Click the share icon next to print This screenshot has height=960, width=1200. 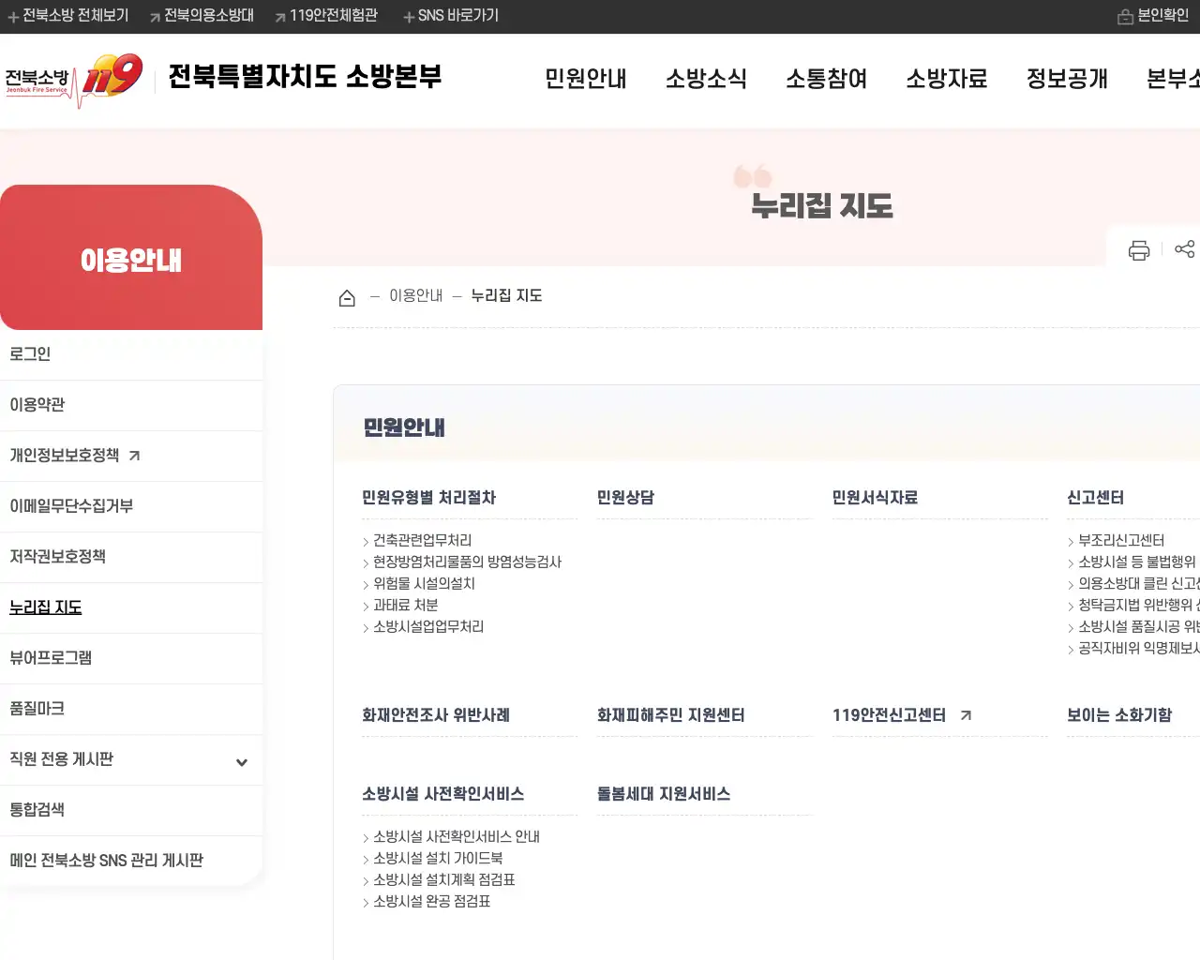1185,249
